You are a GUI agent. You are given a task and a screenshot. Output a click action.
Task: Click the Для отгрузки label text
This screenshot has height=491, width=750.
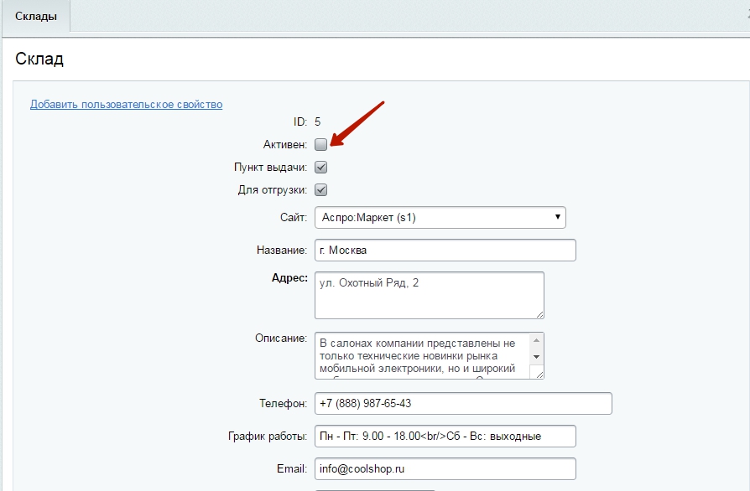(x=272, y=190)
